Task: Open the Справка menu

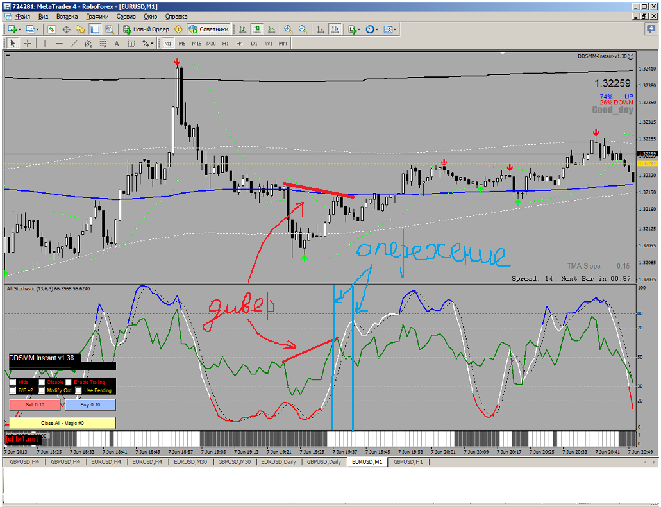Action: coord(176,17)
